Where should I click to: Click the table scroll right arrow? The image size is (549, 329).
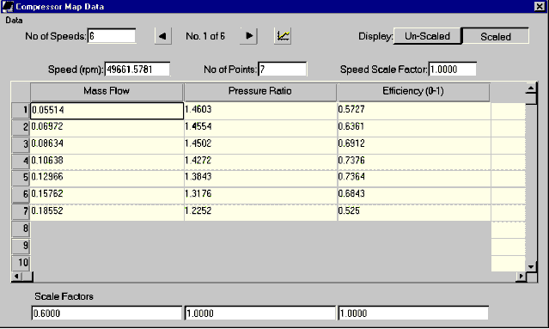click(521, 277)
